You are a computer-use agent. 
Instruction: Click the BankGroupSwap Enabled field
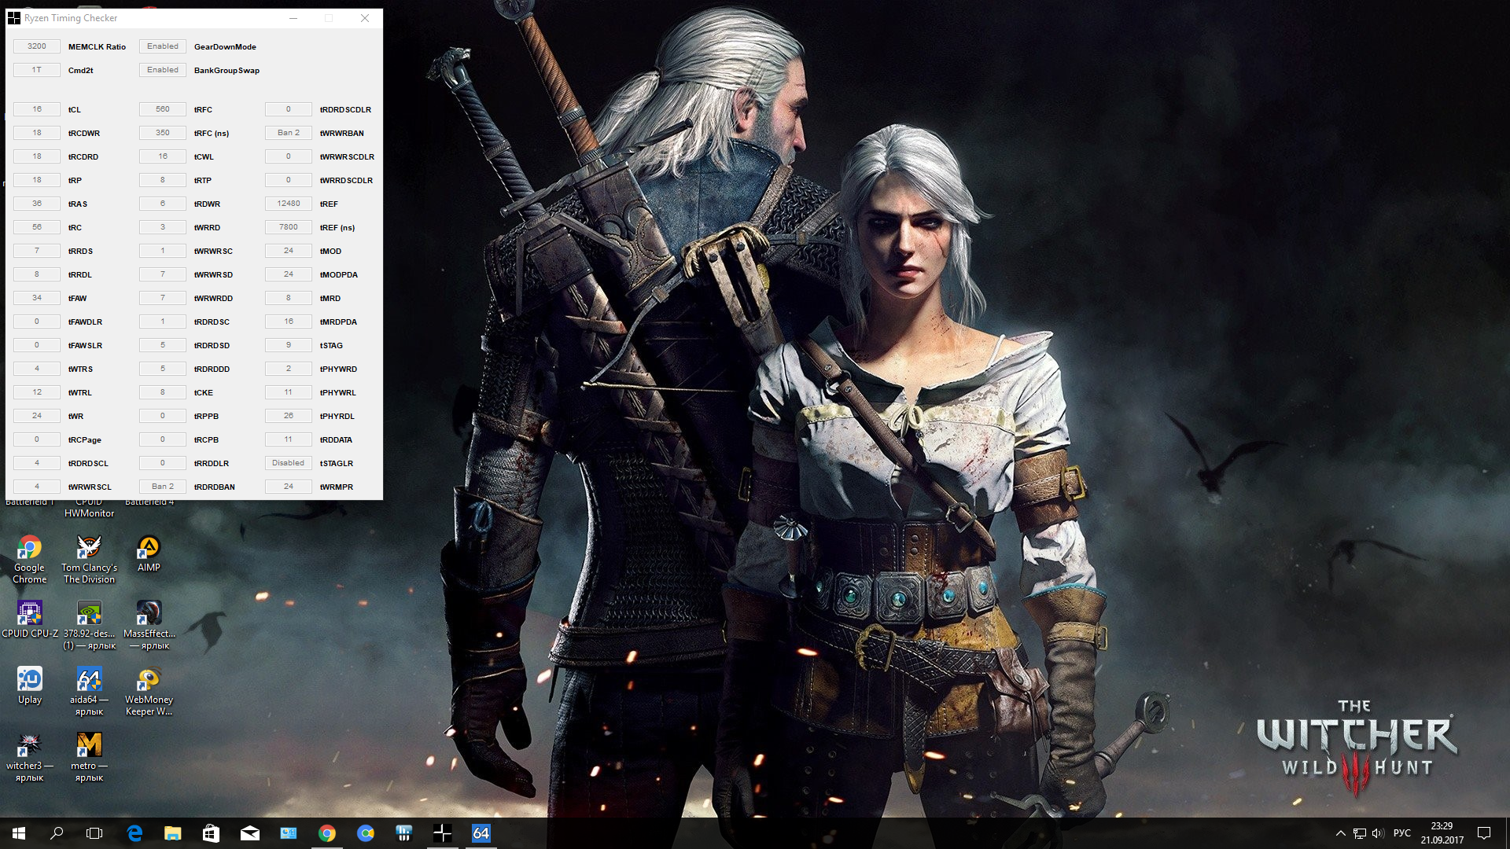click(163, 70)
